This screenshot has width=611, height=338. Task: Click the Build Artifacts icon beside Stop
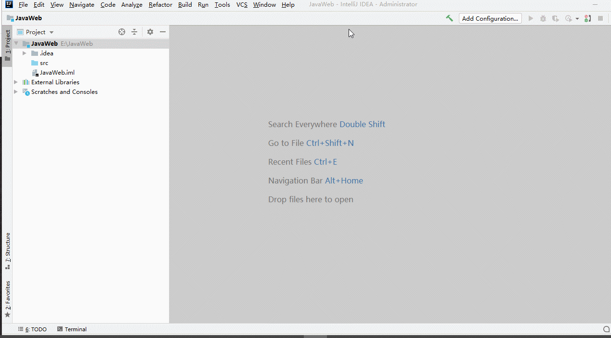click(587, 18)
